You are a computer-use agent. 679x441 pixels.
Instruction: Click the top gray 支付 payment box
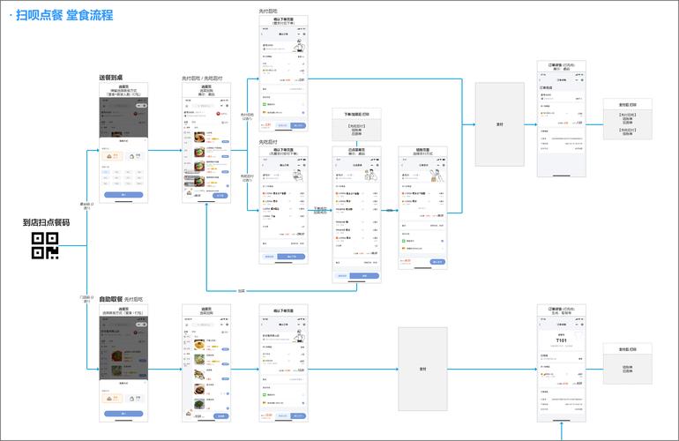tap(500, 124)
